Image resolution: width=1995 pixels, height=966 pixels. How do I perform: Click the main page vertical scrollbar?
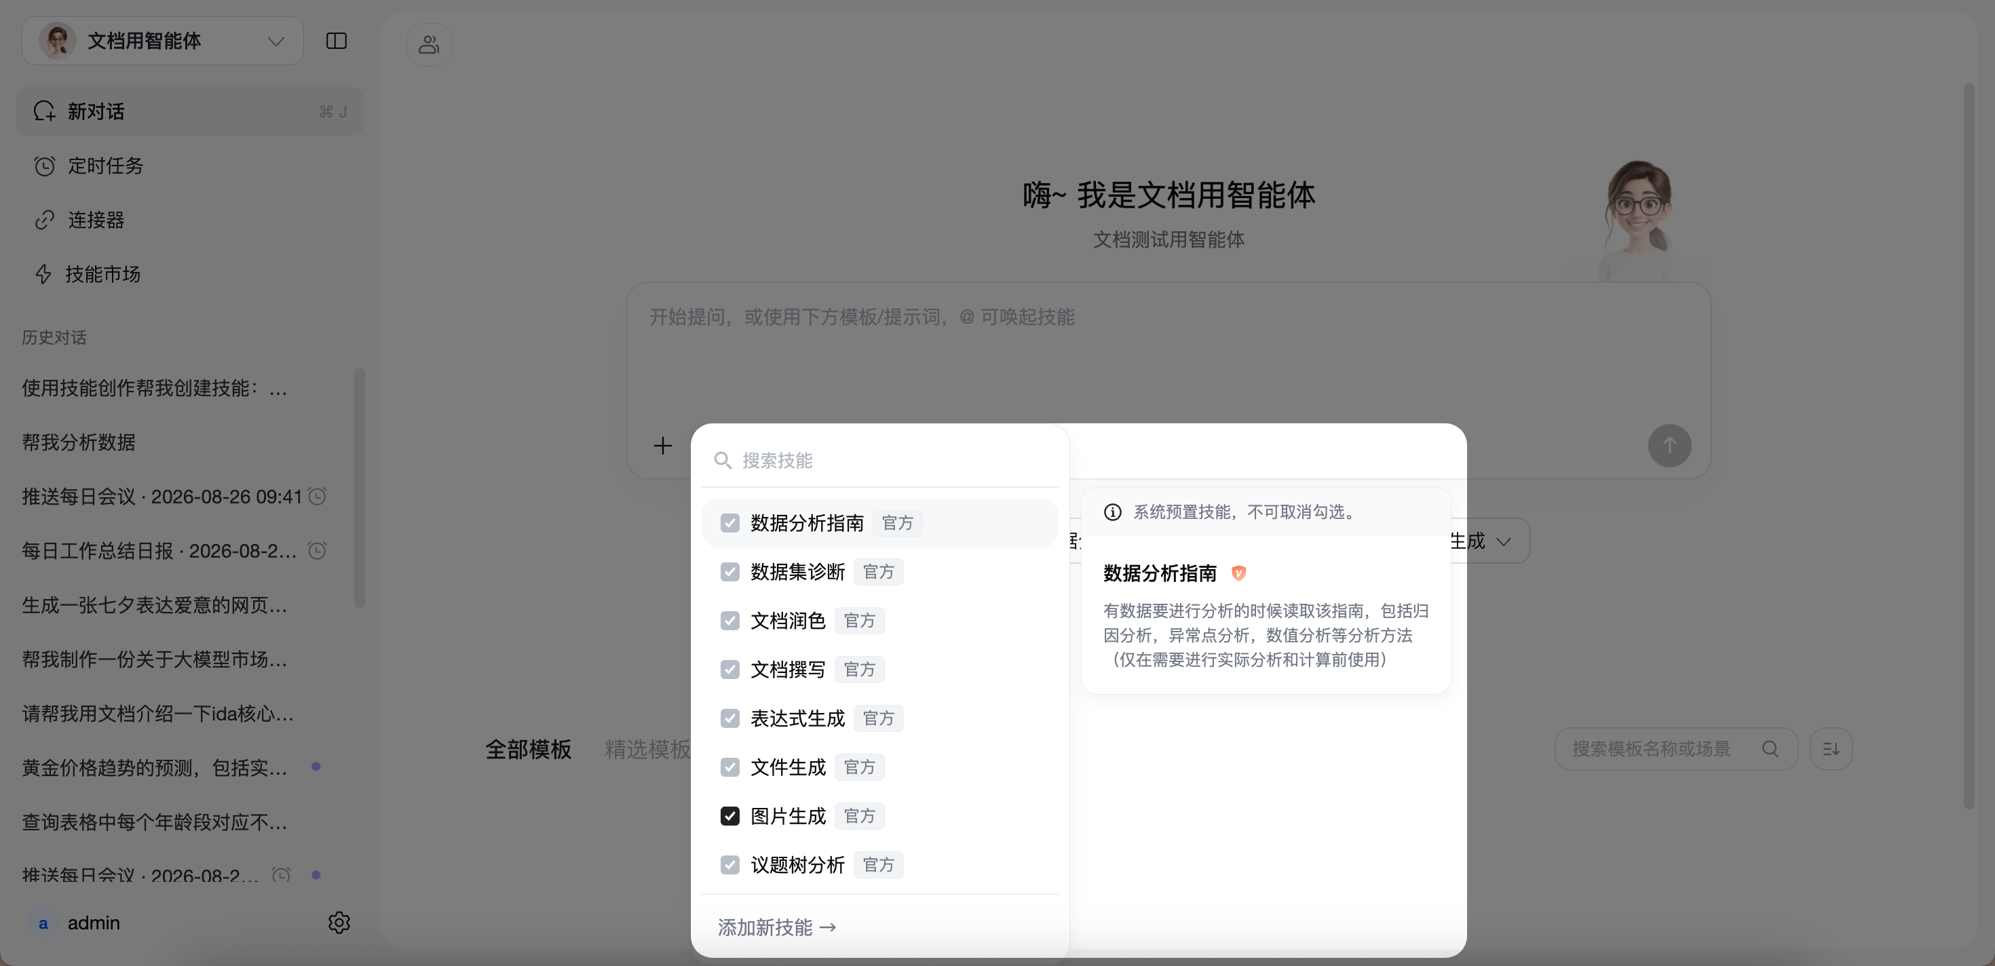pos(1969,445)
